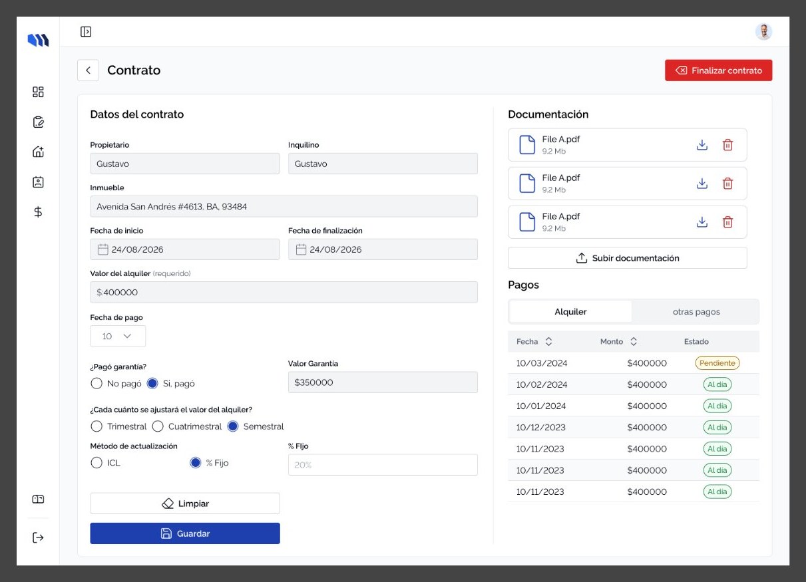Select the Si, pagó radio option
806x582 pixels.
[x=152, y=383]
